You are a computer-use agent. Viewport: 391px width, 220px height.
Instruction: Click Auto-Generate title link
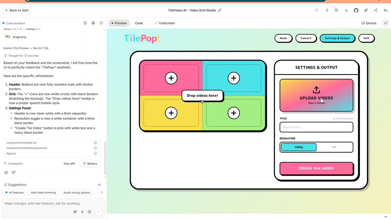(343, 119)
